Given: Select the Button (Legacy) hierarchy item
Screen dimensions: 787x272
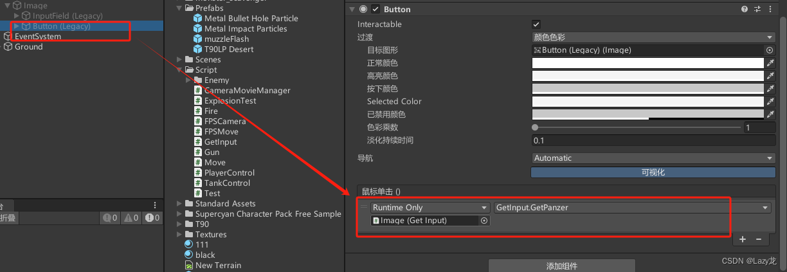Looking at the screenshot, I should pos(61,26).
